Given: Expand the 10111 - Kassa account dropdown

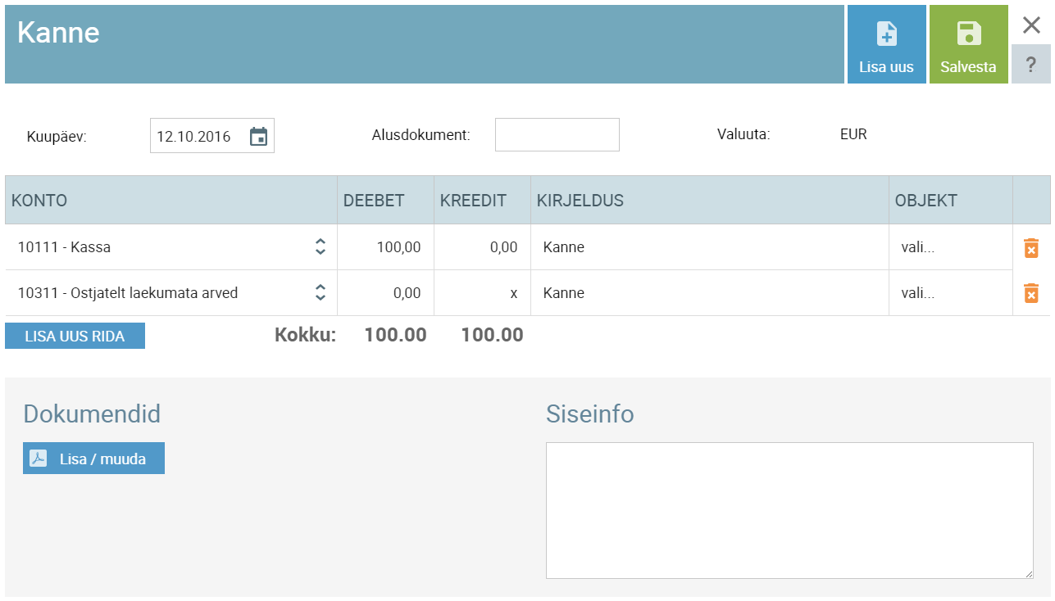Looking at the screenshot, I should (x=321, y=247).
